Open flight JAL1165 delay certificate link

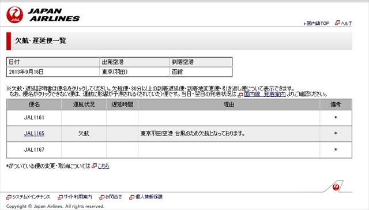(34, 133)
